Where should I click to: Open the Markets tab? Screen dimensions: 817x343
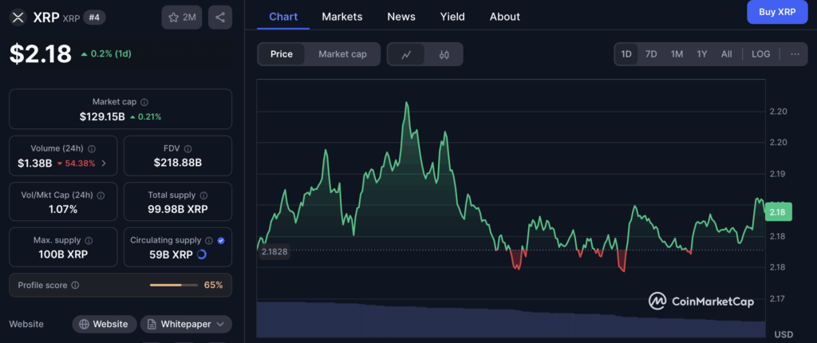(x=341, y=17)
